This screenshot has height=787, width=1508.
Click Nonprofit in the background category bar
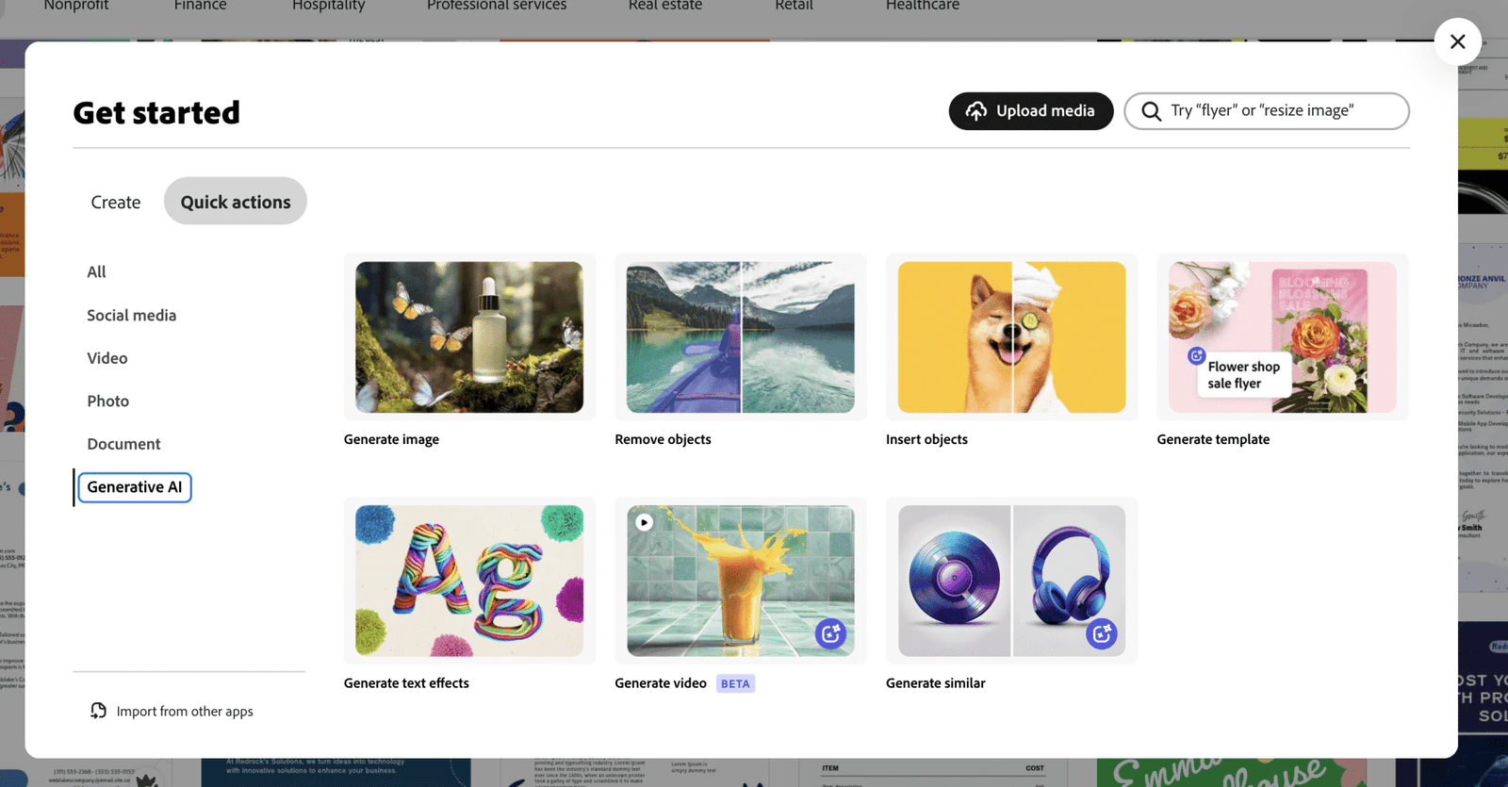tap(76, 6)
